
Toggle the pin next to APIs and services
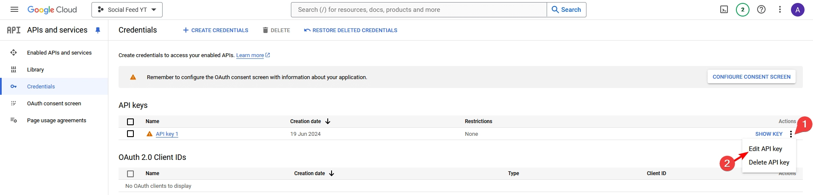pyautogui.click(x=98, y=30)
